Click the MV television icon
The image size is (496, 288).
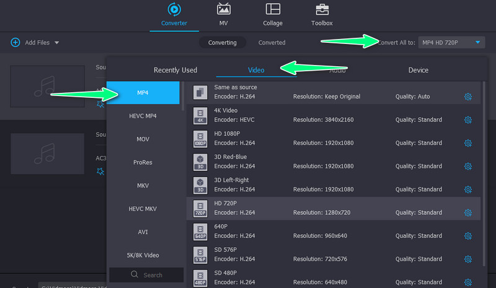tap(223, 9)
